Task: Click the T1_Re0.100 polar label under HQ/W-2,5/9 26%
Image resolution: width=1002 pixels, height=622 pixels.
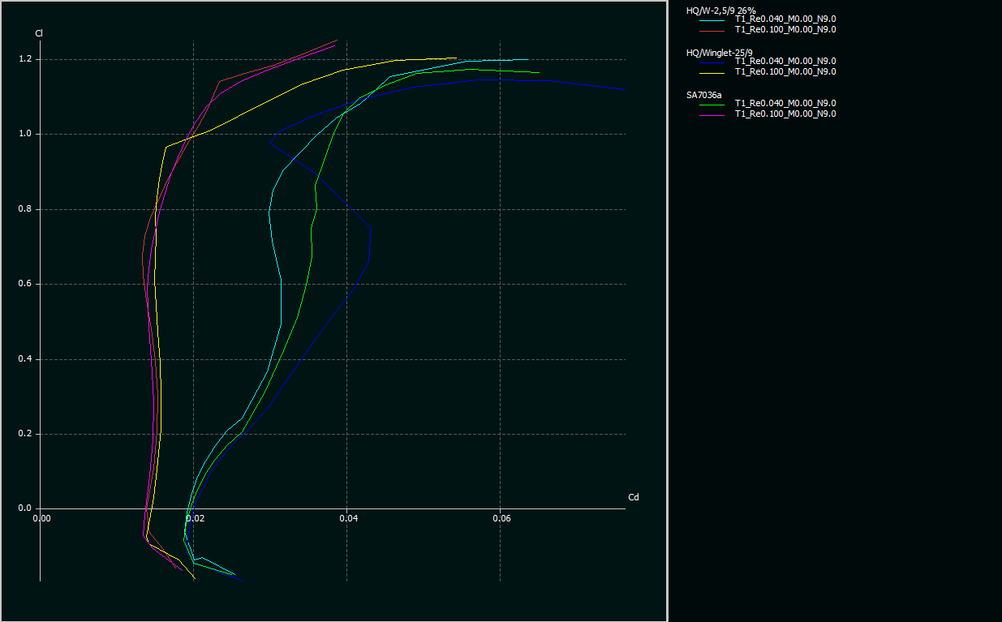Action: pos(785,30)
